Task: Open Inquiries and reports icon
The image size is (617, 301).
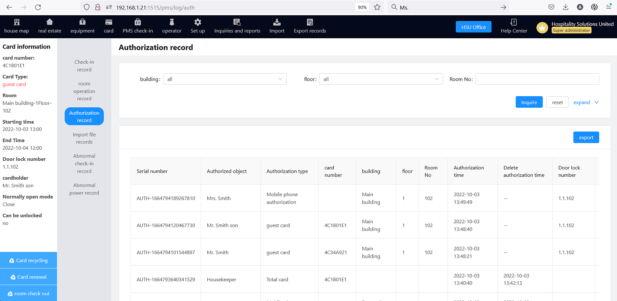Action: (237, 22)
